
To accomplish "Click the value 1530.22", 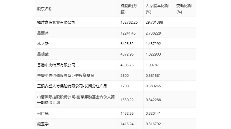I will coord(127,100).
